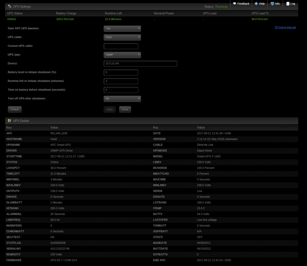This screenshot has height=266, width=307.
Task: Click the MANDATE value 04/09/2011
Action: pos(204,243)
